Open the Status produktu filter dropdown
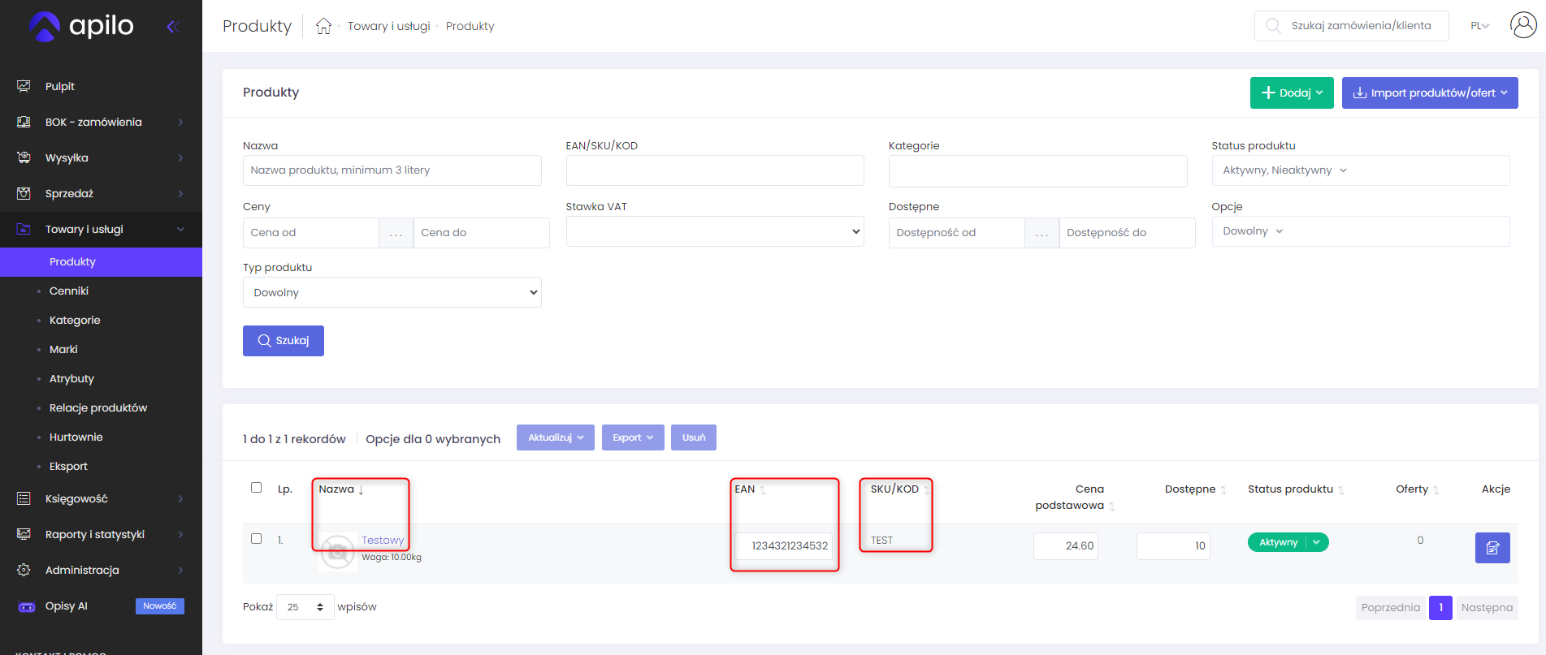1546x655 pixels. point(1361,170)
